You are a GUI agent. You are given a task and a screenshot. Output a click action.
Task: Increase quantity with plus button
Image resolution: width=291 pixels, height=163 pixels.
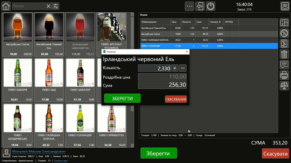(x=175, y=68)
